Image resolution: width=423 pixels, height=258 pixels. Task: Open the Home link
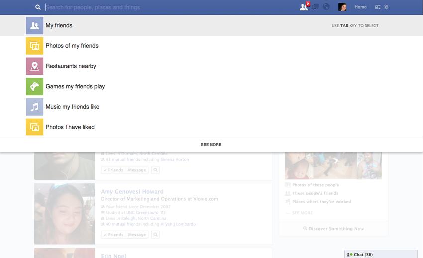pyautogui.click(x=360, y=7)
